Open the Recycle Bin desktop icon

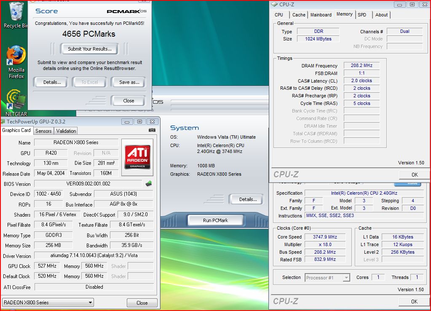point(16,15)
